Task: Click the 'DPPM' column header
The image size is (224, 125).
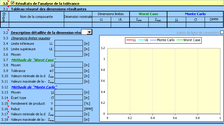Action: (214, 19)
